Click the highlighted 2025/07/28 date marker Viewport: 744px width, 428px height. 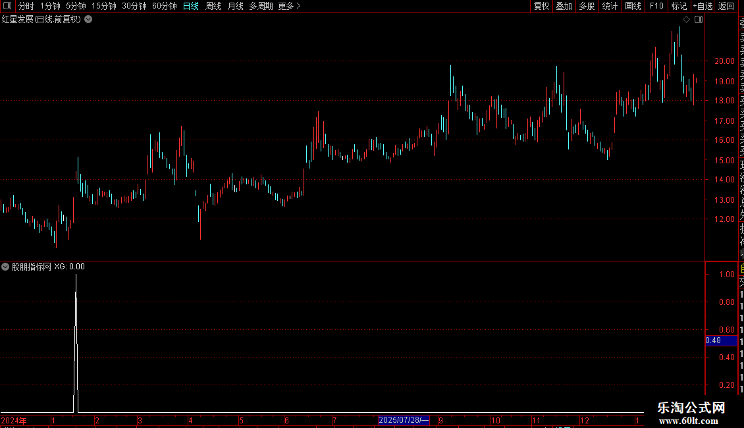pyautogui.click(x=404, y=420)
